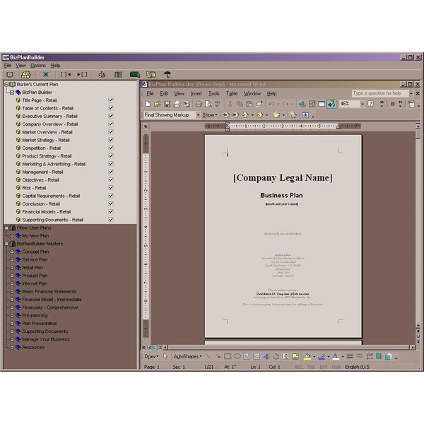Uncheck the Risk - Retail checkbox
Viewport: 424px width, 424px height.
pos(111,188)
